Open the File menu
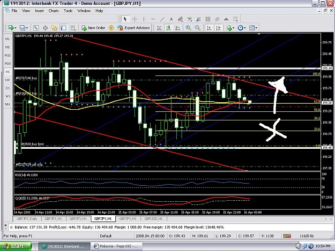The width and height of the screenshot is (335, 251). pyautogui.click(x=14, y=11)
